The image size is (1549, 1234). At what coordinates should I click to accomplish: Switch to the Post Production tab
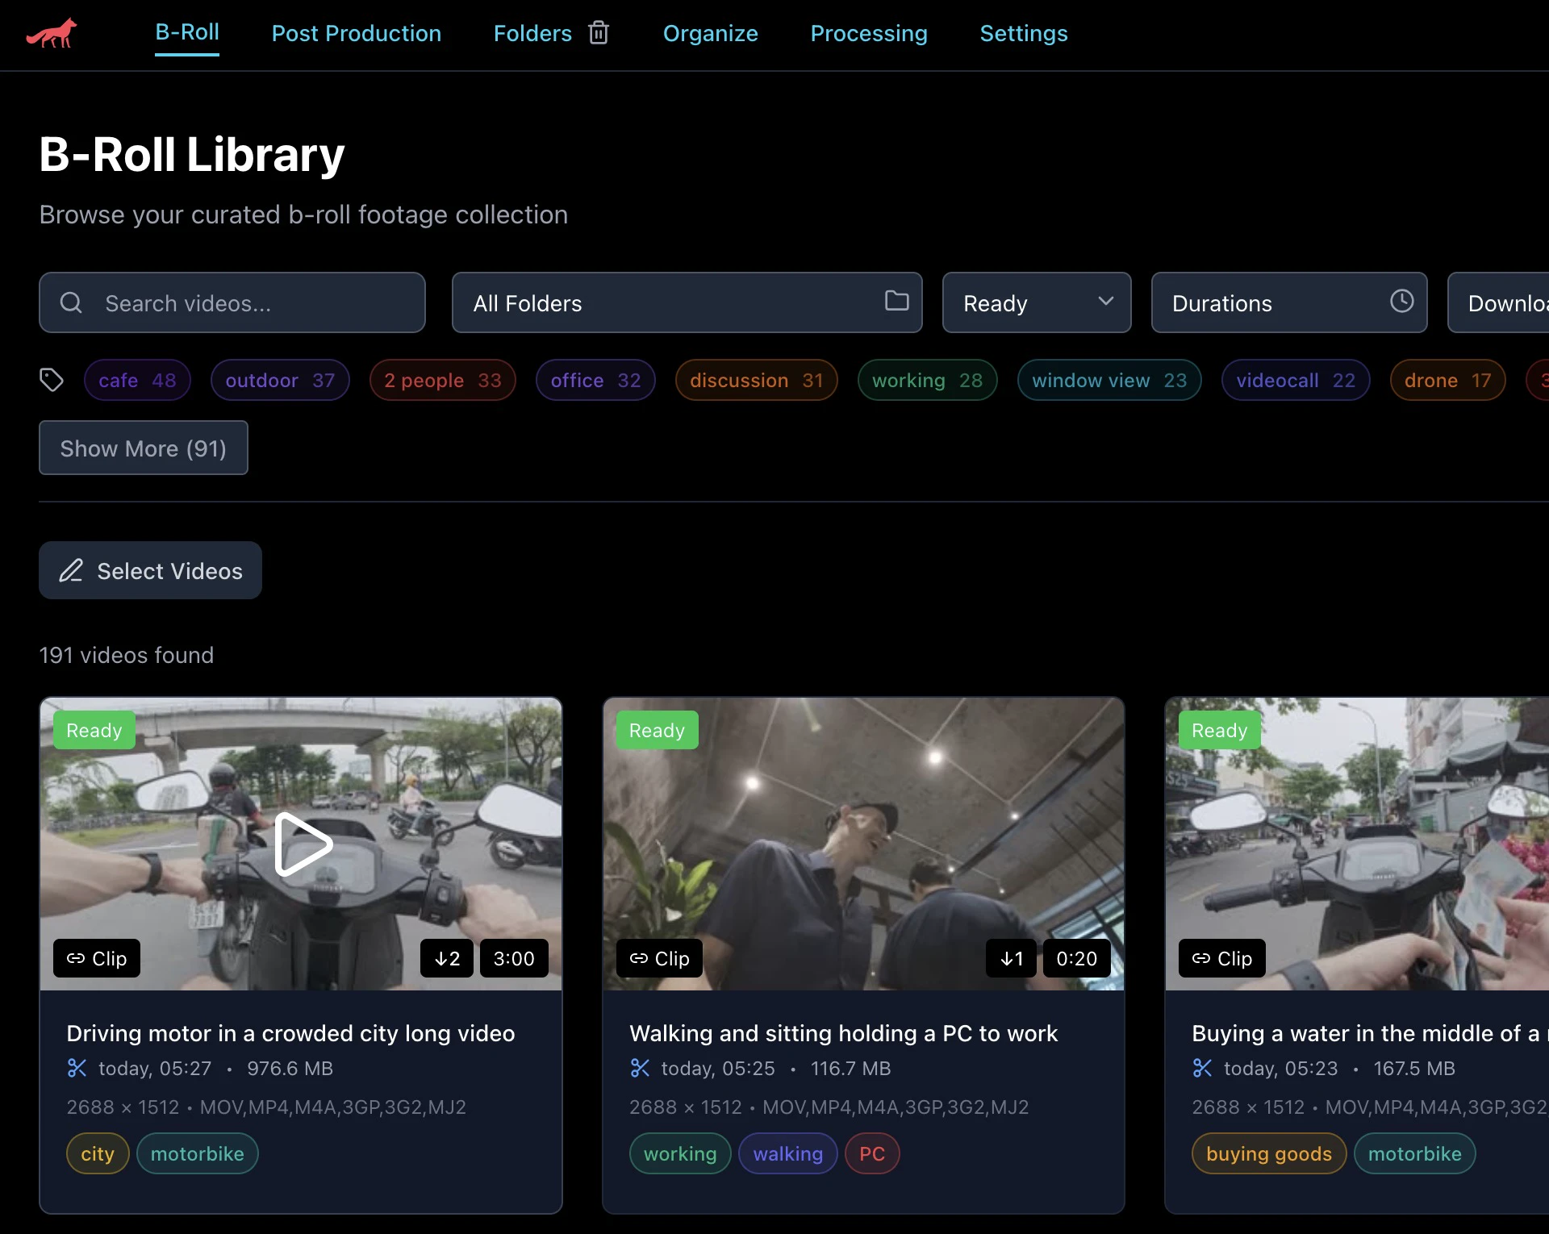pos(357,33)
